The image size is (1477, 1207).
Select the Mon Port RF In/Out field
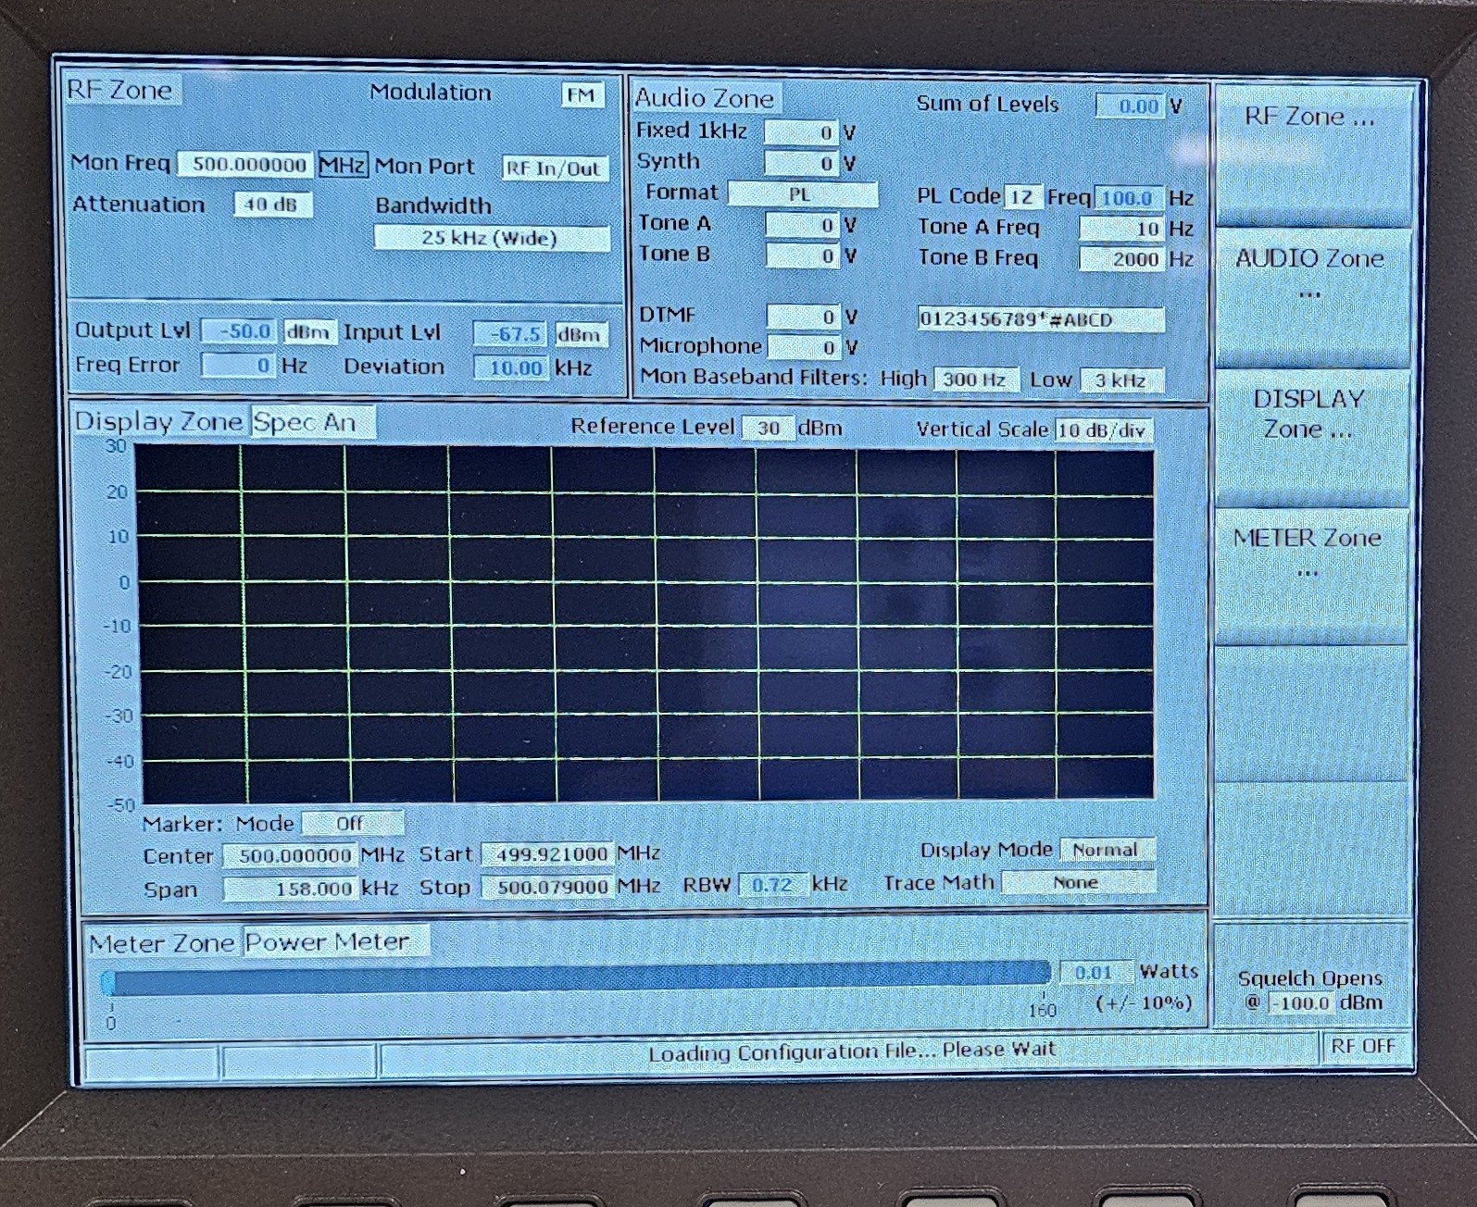pos(554,168)
